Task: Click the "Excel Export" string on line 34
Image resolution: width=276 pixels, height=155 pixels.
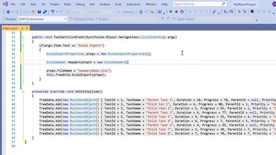Action: point(90,46)
